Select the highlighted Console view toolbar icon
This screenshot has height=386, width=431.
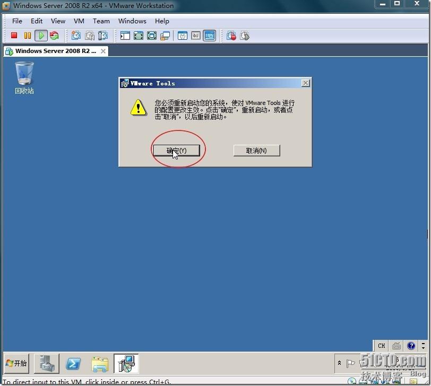[210, 36]
